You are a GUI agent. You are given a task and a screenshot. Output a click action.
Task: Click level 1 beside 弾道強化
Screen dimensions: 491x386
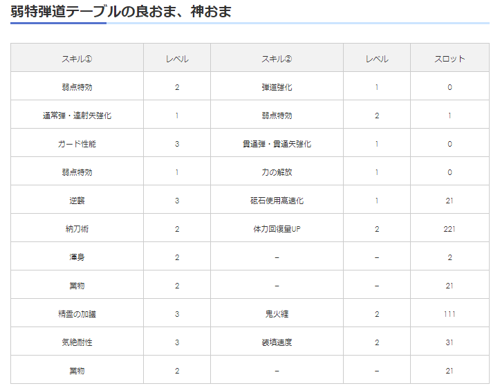377,87
